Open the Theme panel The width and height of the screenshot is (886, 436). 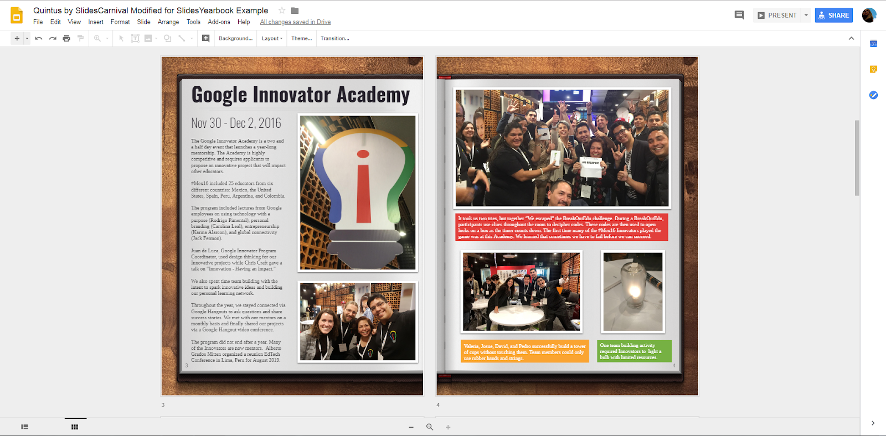click(x=301, y=38)
